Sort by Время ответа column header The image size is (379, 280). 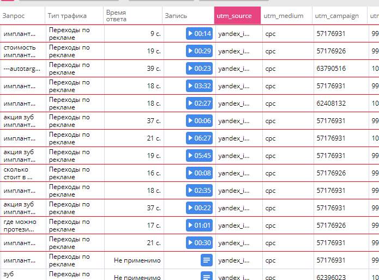pyautogui.click(x=133, y=16)
